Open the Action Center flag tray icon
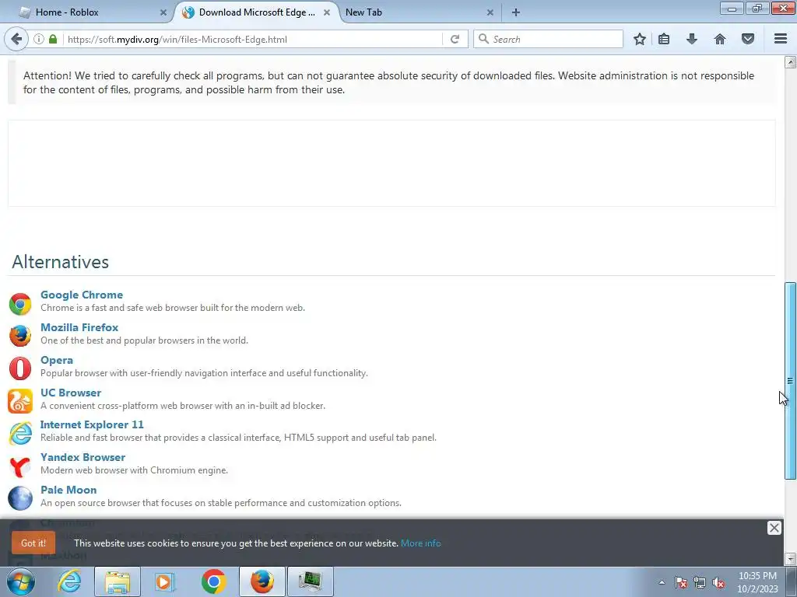Image resolution: width=797 pixels, height=597 pixels. 681,582
